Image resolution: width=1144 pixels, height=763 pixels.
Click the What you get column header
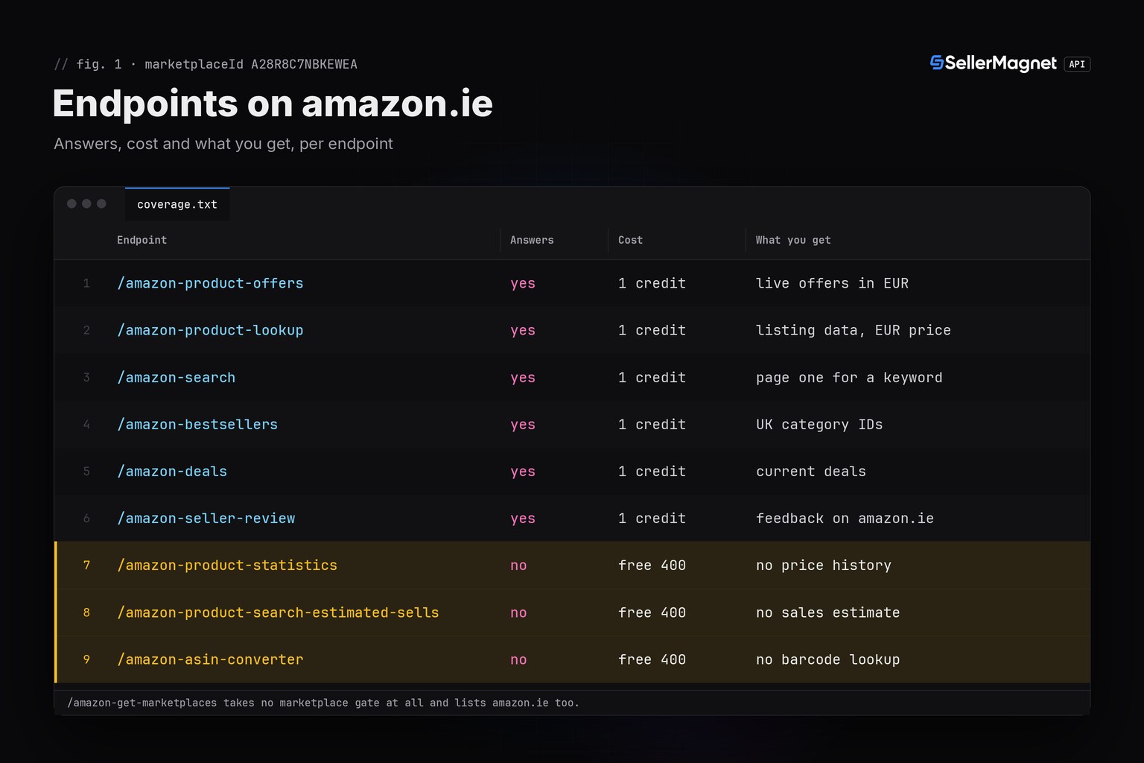793,240
